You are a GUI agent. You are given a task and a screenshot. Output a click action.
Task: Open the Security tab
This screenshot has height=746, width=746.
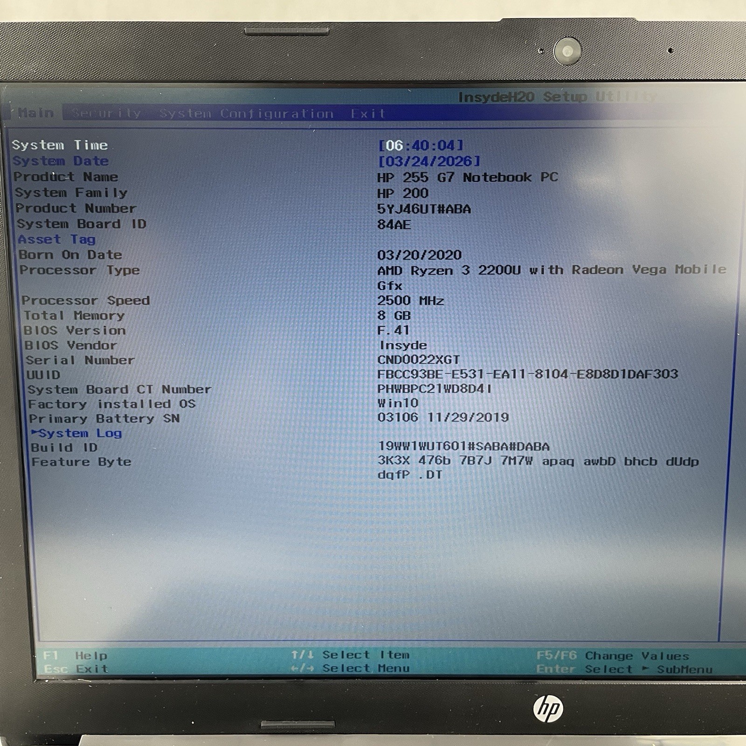click(106, 113)
